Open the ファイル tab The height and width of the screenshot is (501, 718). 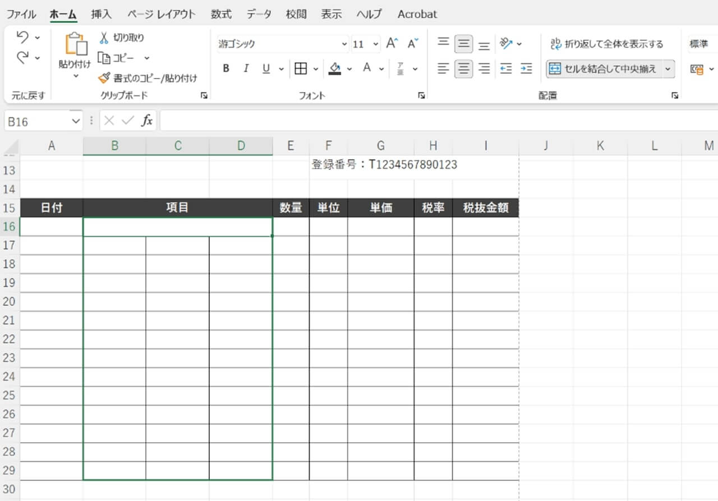click(21, 14)
